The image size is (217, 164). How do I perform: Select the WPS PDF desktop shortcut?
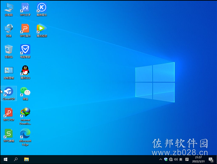pyautogui.click(x=9, y=115)
